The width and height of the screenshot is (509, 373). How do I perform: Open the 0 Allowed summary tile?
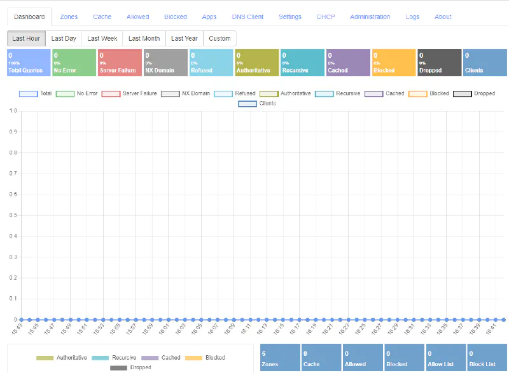(363, 358)
